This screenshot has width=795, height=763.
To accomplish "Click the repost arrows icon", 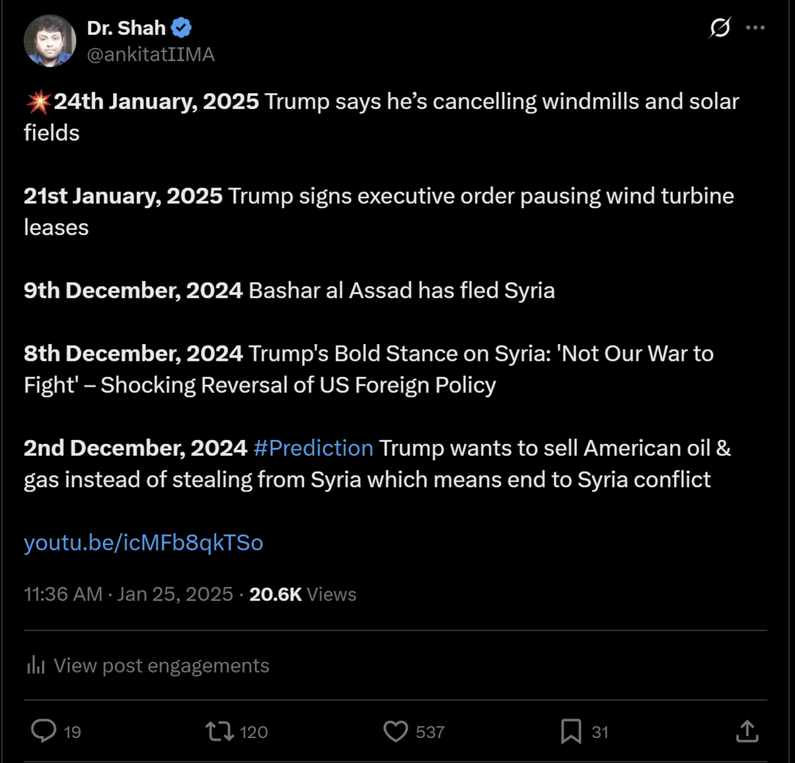I will tap(219, 731).
